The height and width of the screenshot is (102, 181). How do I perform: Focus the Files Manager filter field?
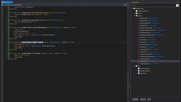(154, 5)
